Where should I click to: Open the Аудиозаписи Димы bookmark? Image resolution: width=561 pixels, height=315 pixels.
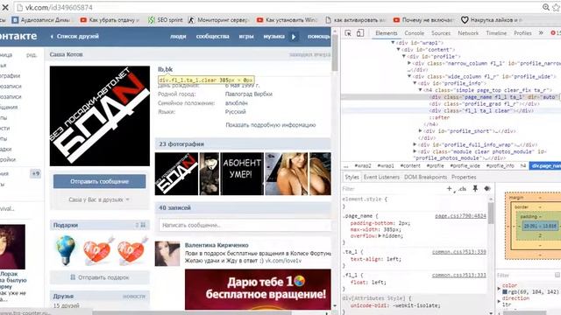[x=41, y=20]
